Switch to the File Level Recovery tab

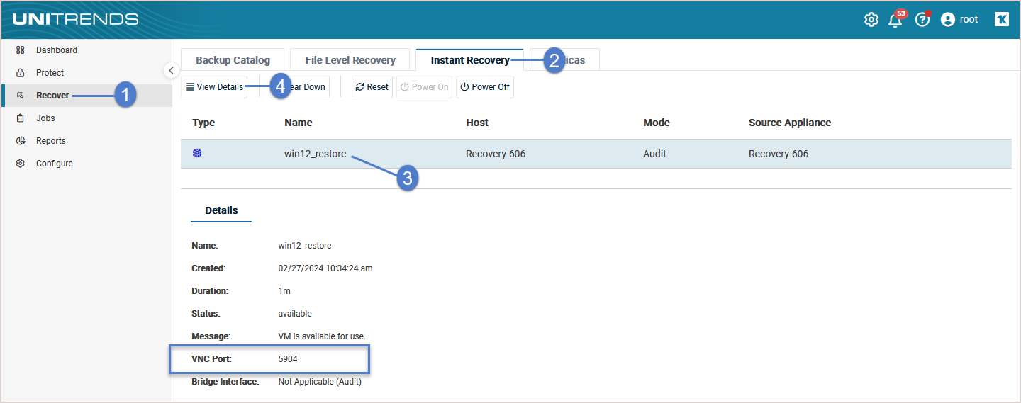350,60
